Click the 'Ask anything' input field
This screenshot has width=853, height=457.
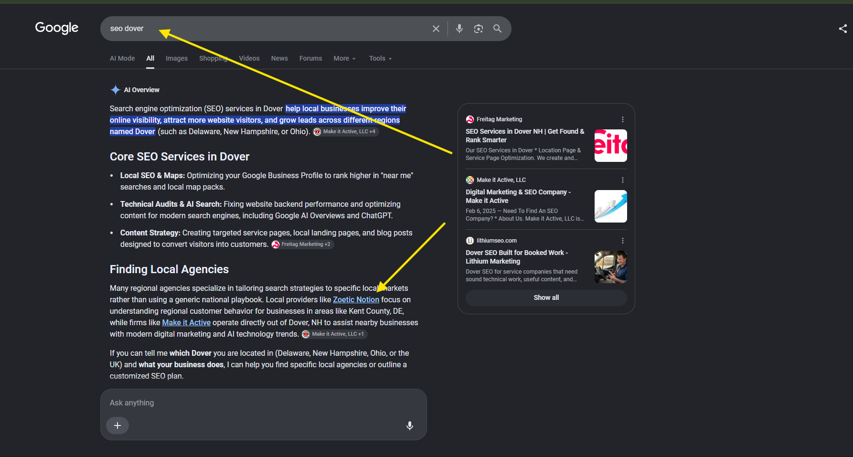click(x=264, y=403)
